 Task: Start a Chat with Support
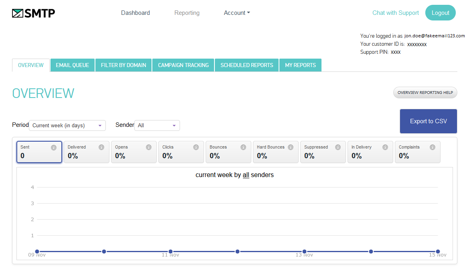click(395, 12)
